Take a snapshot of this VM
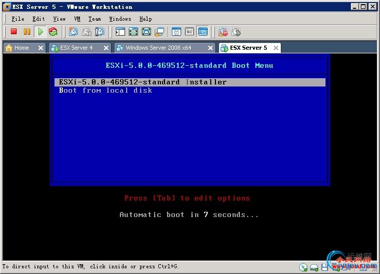 [x=73, y=32]
